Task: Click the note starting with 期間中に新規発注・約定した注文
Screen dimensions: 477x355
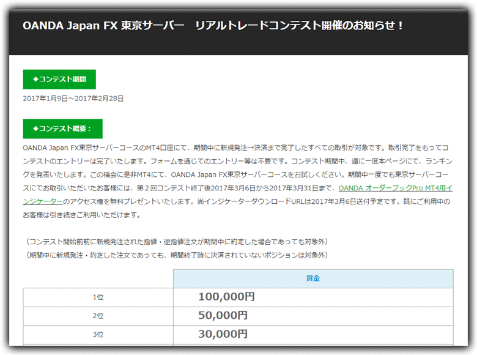Action: (177, 255)
